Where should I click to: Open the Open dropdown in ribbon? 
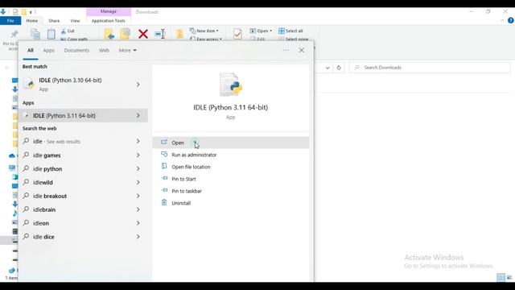coord(261,31)
